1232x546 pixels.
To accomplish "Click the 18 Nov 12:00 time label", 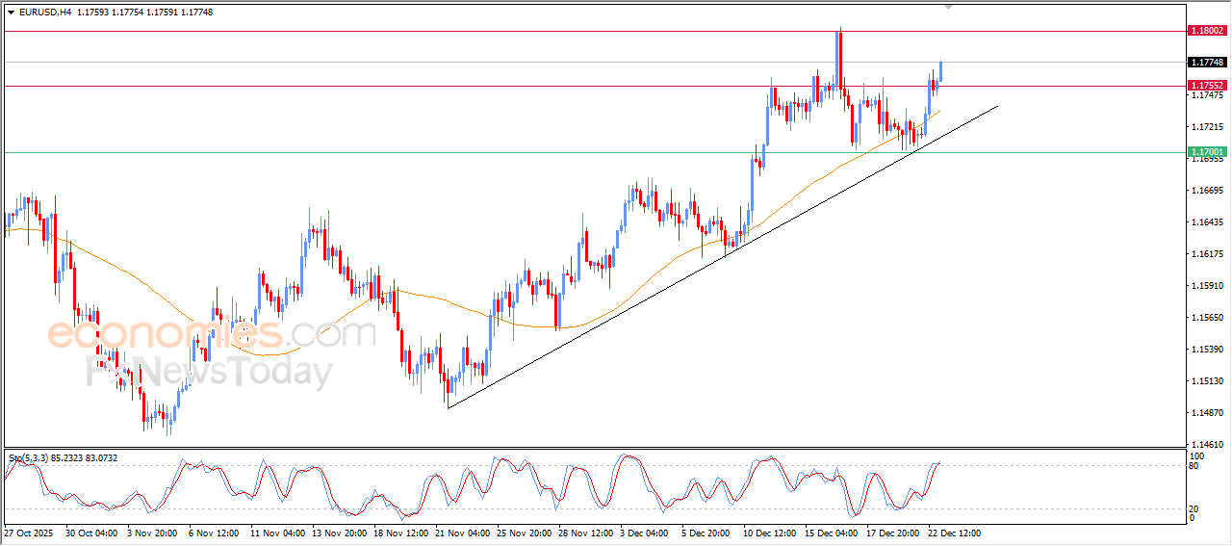I will (400, 532).
